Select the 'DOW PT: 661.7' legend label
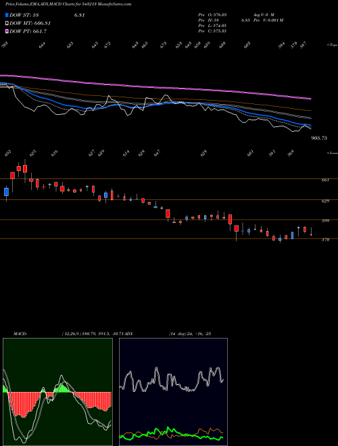This screenshot has height=446, width=338. 28,31
